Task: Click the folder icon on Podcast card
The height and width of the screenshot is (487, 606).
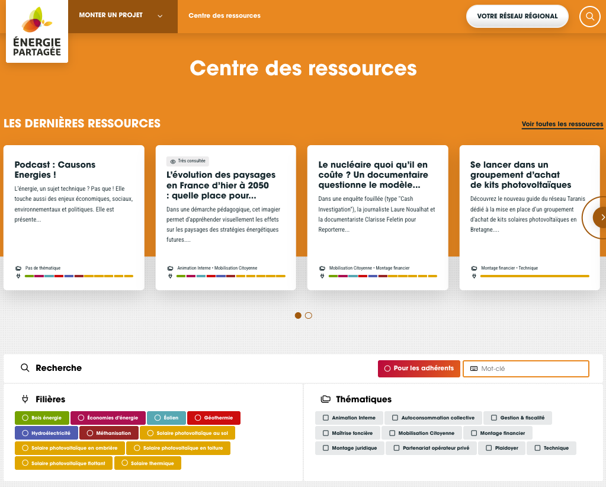Action: pos(18,268)
